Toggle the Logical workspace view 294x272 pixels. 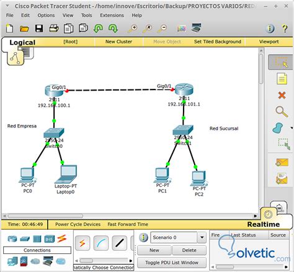[x=22, y=42]
